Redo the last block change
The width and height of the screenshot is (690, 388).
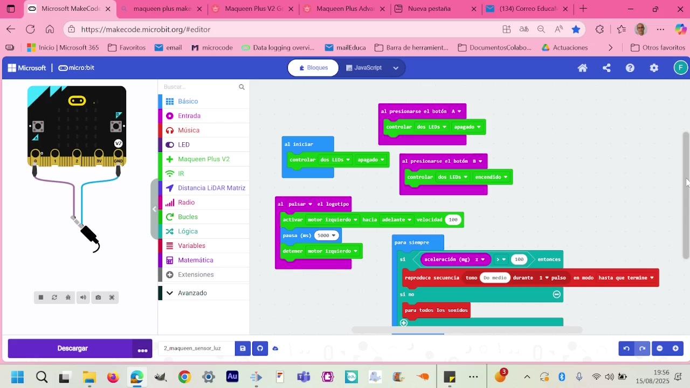pyautogui.click(x=642, y=349)
